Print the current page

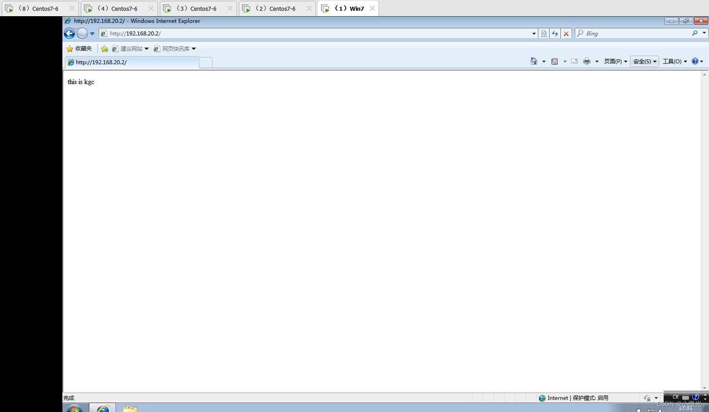587,62
